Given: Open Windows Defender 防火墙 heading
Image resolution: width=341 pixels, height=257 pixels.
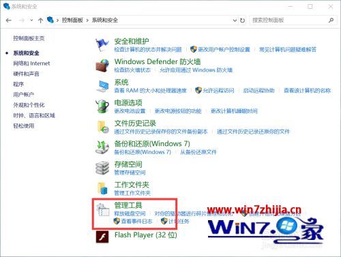Looking at the screenshot, I should 158,61.
